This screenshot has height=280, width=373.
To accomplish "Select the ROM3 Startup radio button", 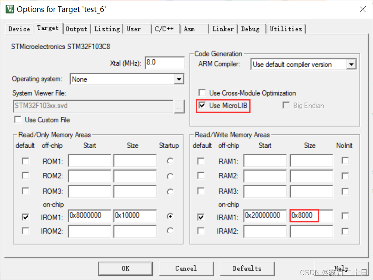I will point(170,192).
